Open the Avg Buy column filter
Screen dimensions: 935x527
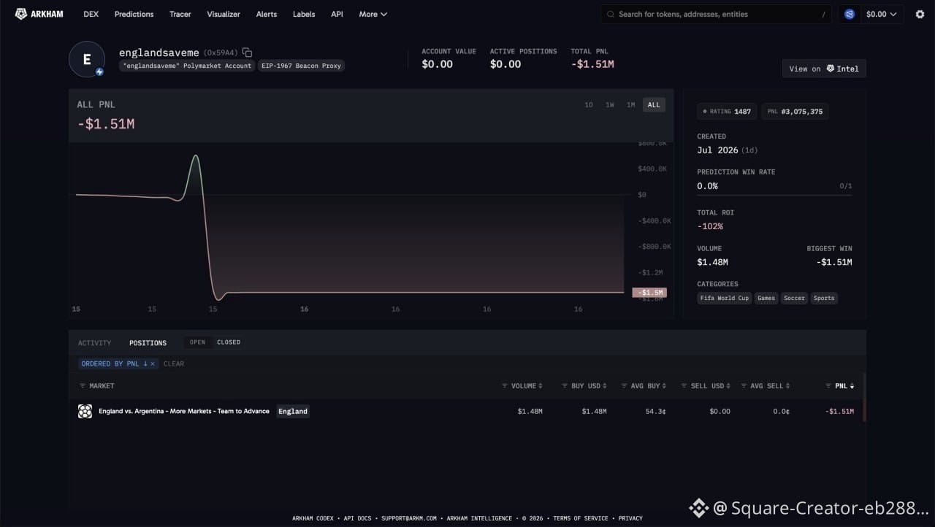[625, 385]
